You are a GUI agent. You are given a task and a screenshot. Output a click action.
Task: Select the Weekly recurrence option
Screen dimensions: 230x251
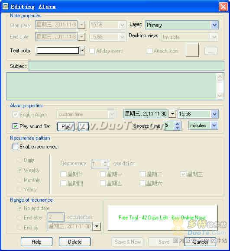pos(19,170)
